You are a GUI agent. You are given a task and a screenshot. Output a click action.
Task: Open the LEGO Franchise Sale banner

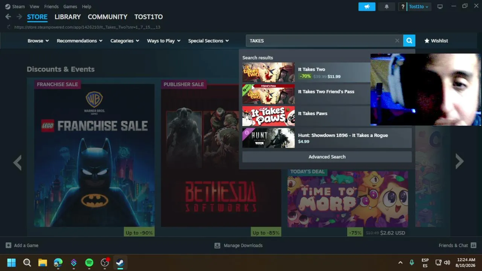point(94,155)
